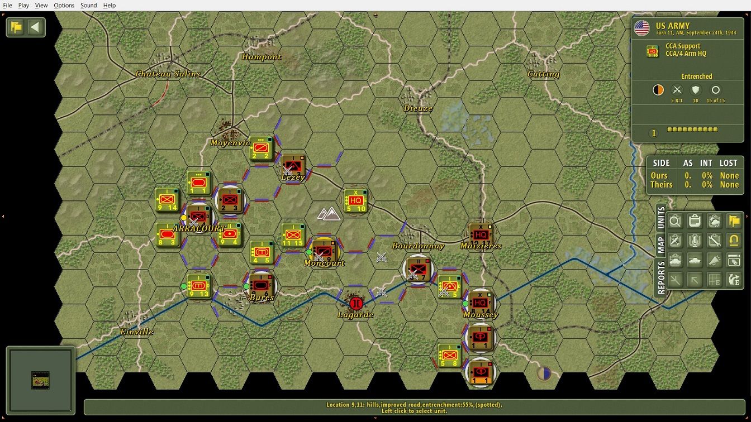Click the branching lines icon in panel
Image resolution: width=751 pixels, height=422 pixels.
pos(675,280)
